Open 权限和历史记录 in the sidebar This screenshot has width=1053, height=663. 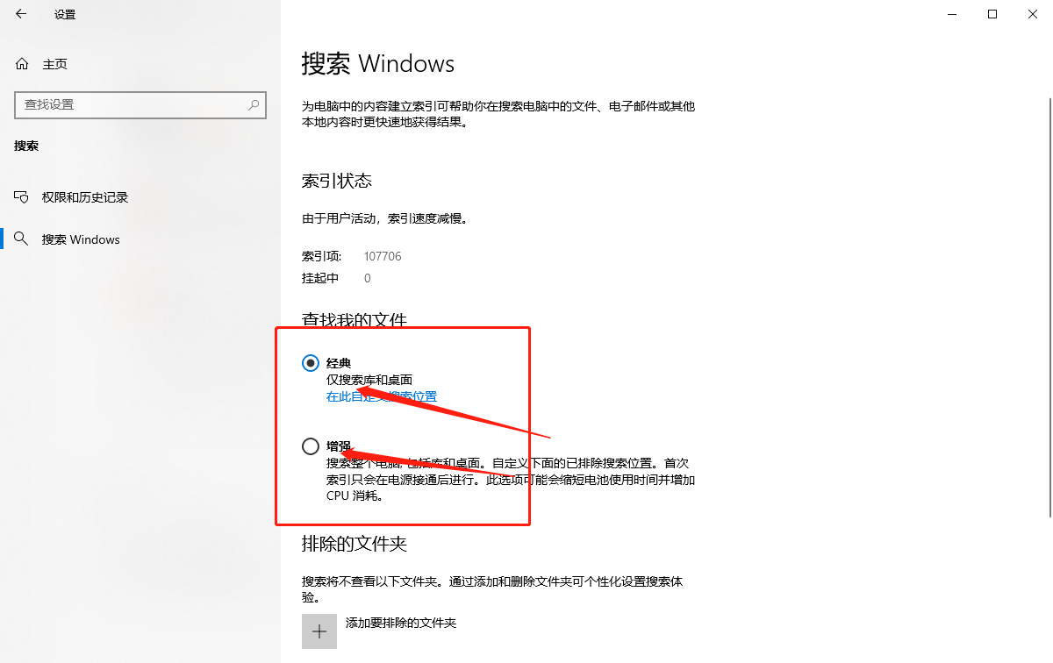tap(85, 197)
